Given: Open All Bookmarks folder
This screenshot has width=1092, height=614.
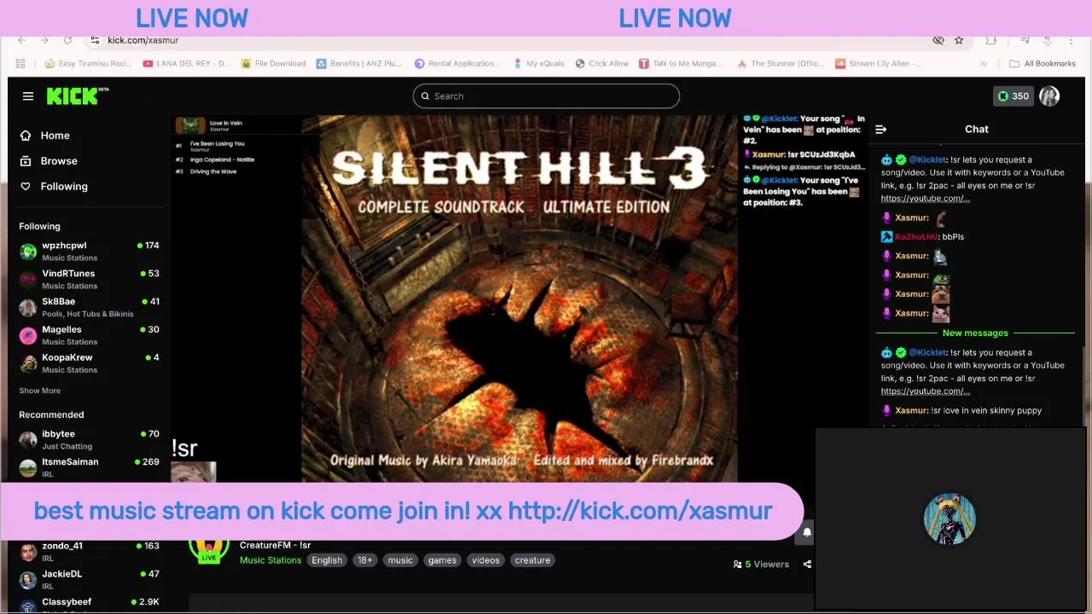Looking at the screenshot, I should pyautogui.click(x=1043, y=64).
